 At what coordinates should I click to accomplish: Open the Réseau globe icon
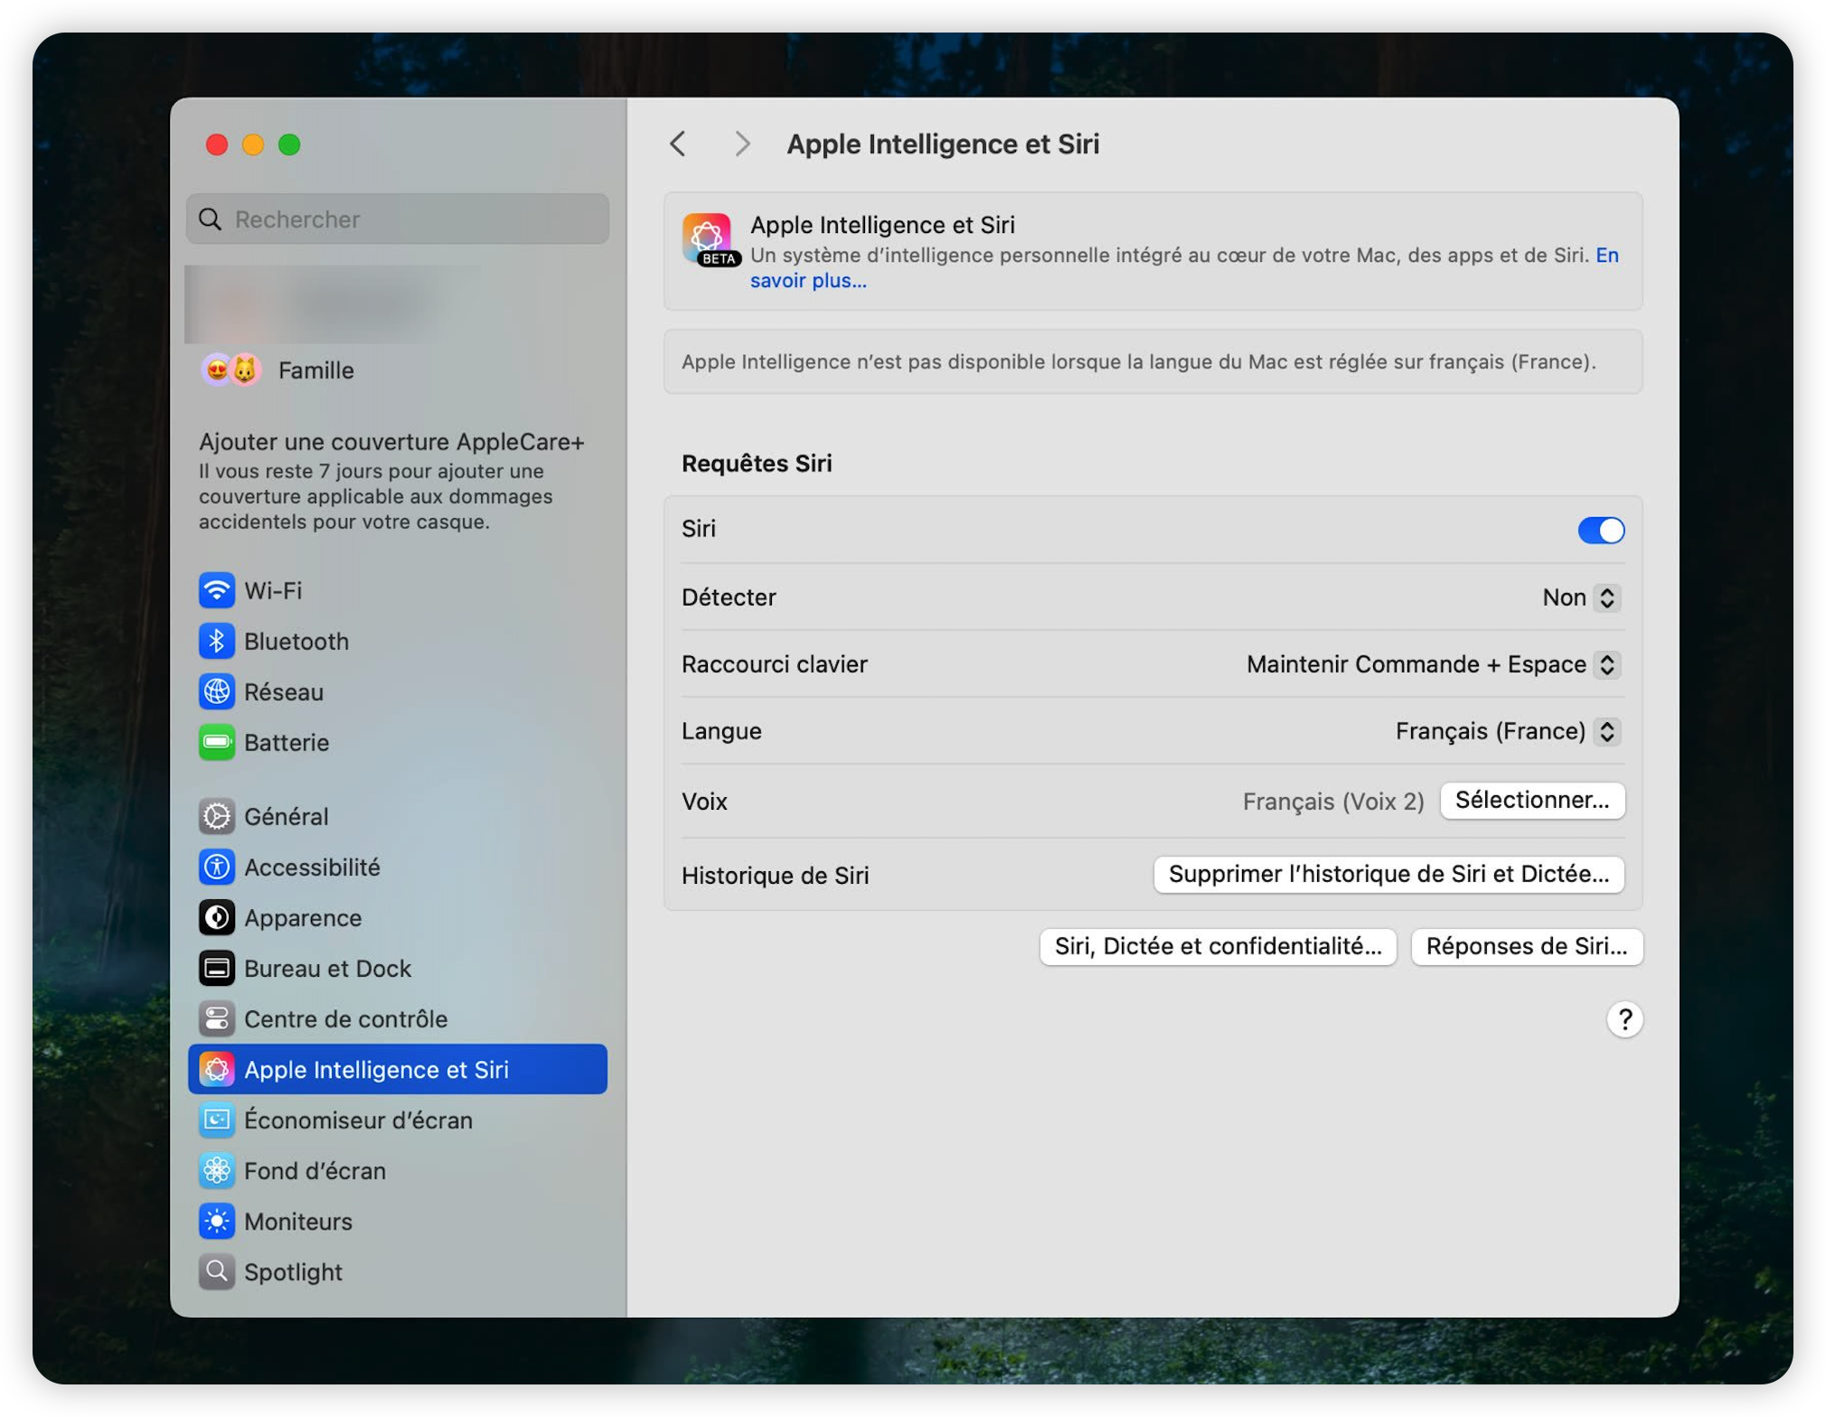tap(216, 692)
